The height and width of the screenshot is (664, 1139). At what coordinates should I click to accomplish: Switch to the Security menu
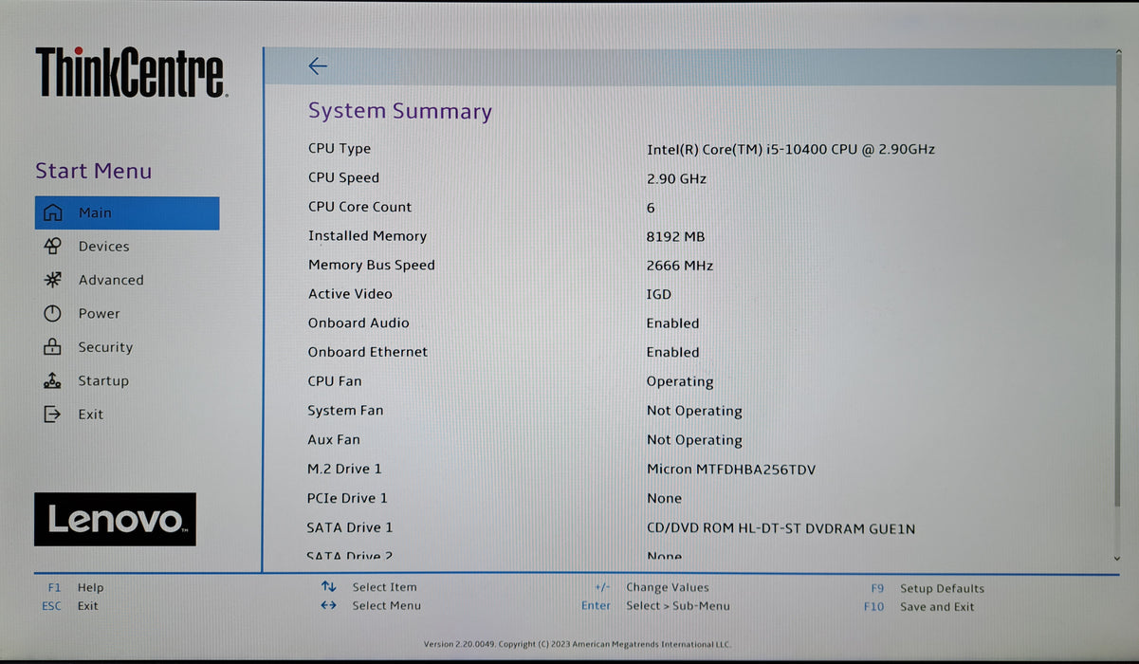coord(105,347)
